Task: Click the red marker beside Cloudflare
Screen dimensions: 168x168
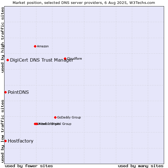Action: (65, 59)
